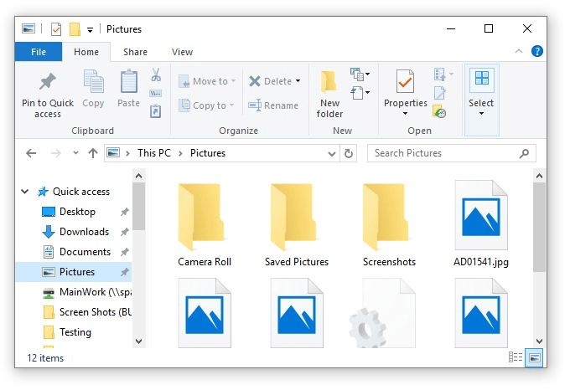Select Documents in Quick access
Image resolution: width=570 pixels, height=390 pixels.
coord(74,252)
